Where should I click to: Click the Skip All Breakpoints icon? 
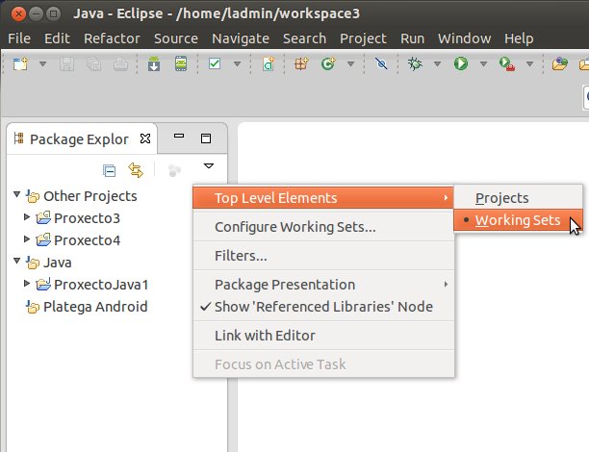click(381, 63)
